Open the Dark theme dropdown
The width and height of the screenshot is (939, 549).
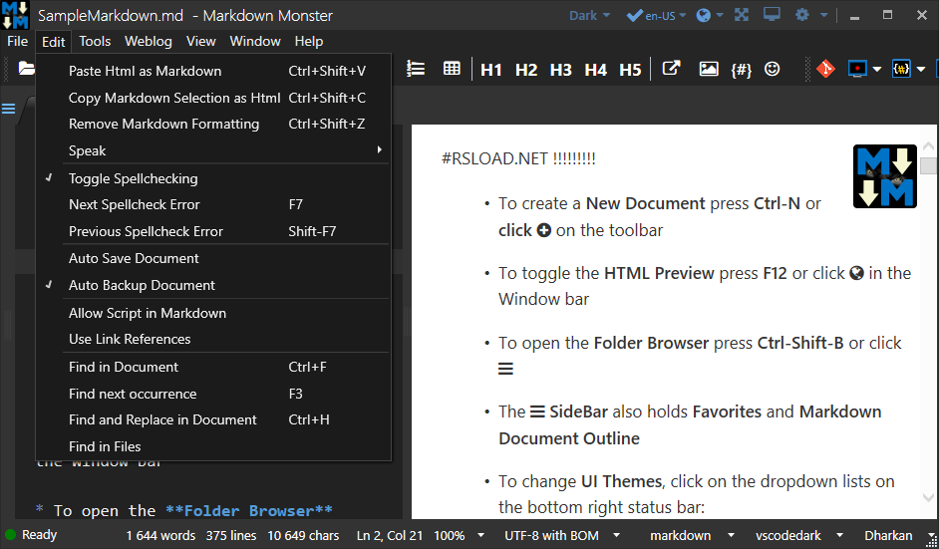coord(590,15)
